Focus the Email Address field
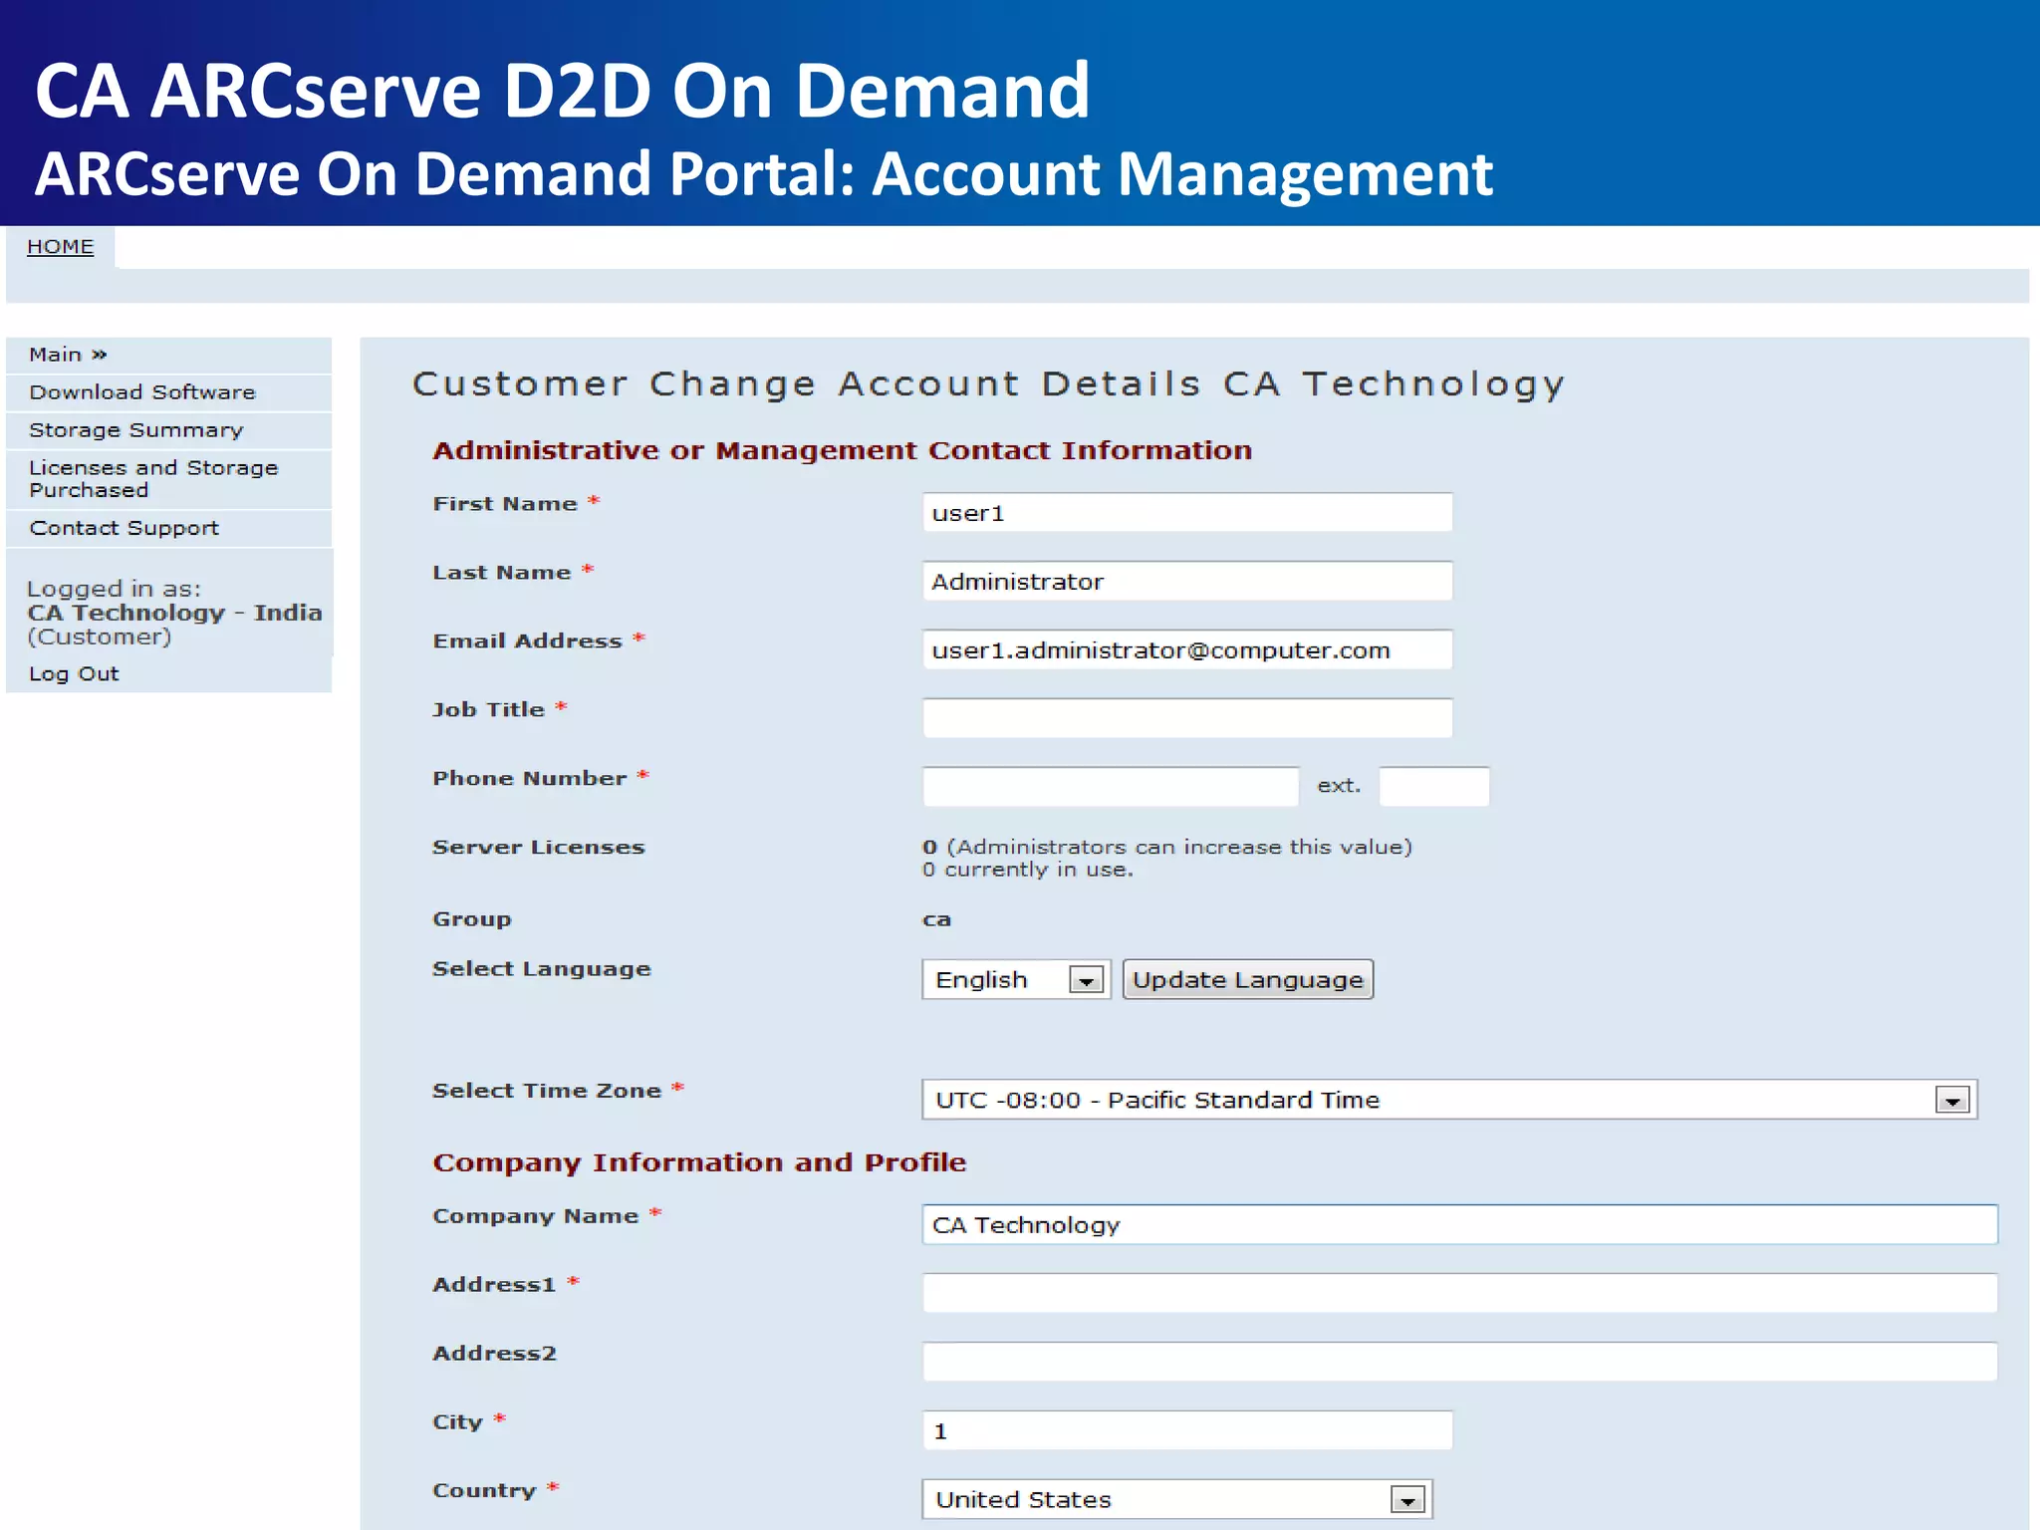Viewport: 2040px width, 1530px height. [x=1186, y=650]
